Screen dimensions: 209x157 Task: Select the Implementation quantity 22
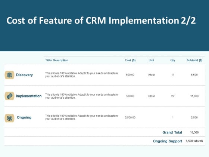pos(173,96)
